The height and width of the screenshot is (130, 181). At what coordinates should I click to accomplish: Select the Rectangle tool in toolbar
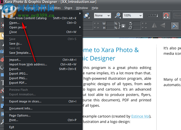point(2,75)
